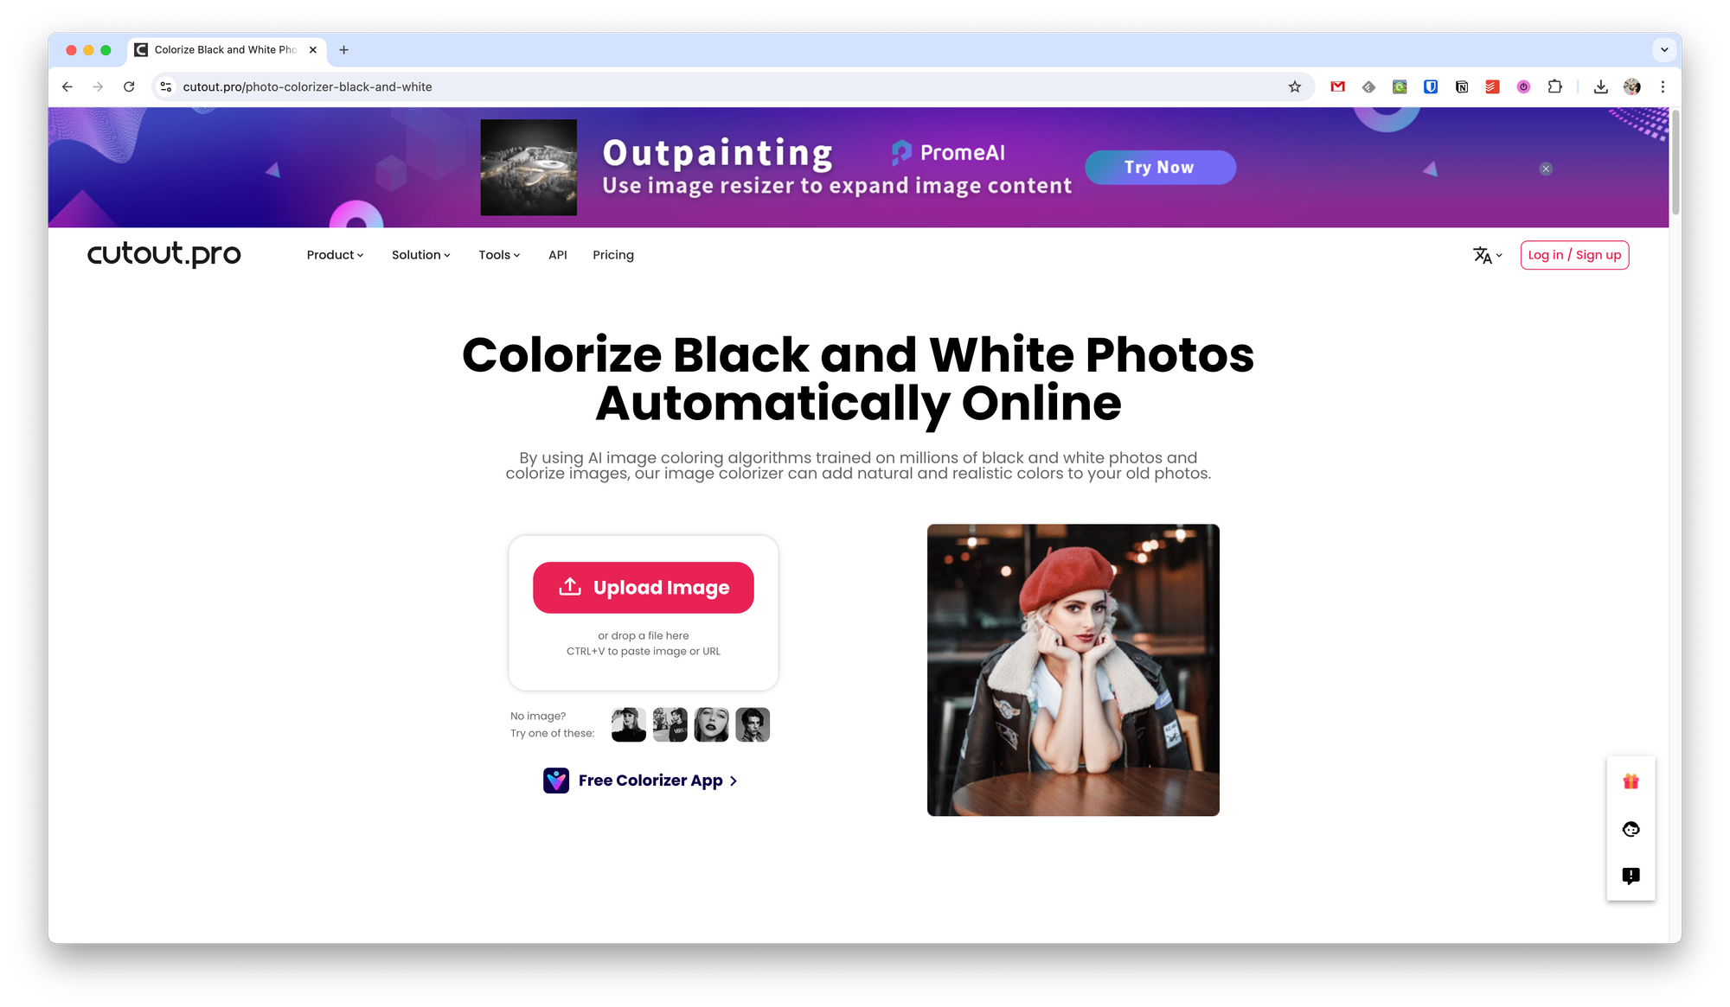Expand the Tools dropdown menu
The height and width of the screenshot is (1007, 1730).
pyautogui.click(x=499, y=255)
